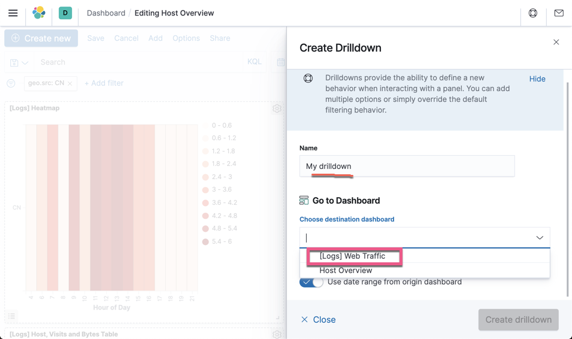Click the Save menu item

[x=96, y=38]
